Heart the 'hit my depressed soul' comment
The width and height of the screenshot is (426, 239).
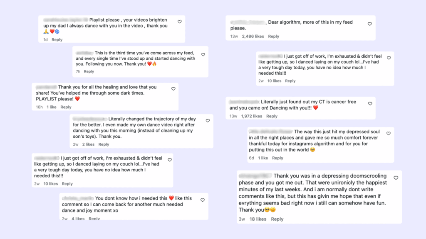(x=389, y=134)
